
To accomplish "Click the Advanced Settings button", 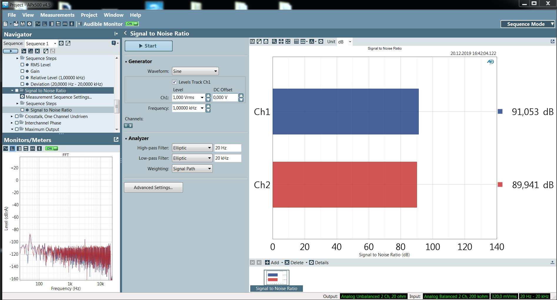I will [x=153, y=188].
